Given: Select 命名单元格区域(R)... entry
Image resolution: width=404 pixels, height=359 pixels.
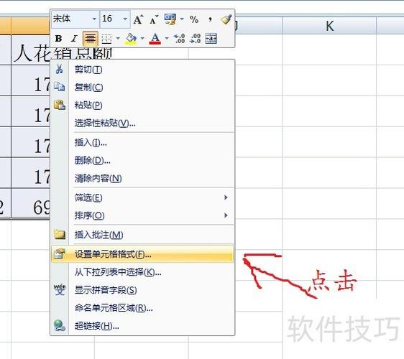Looking at the screenshot, I should coord(143,308).
